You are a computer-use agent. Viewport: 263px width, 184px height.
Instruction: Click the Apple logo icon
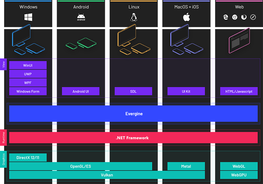tap(186, 17)
